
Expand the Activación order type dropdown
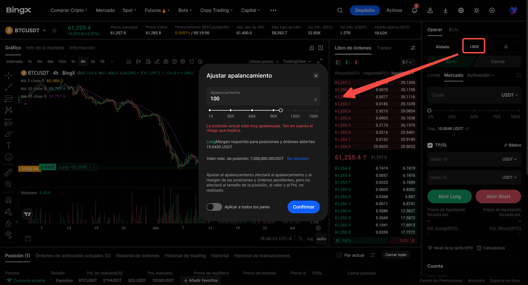481,75
